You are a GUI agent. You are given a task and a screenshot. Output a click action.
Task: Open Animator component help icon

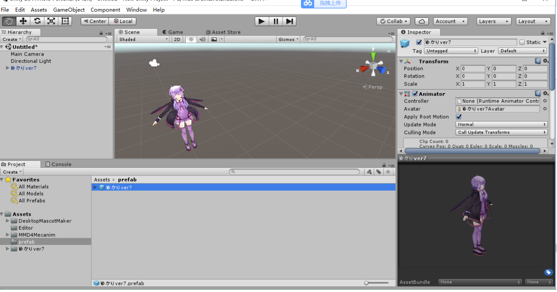click(x=538, y=94)
